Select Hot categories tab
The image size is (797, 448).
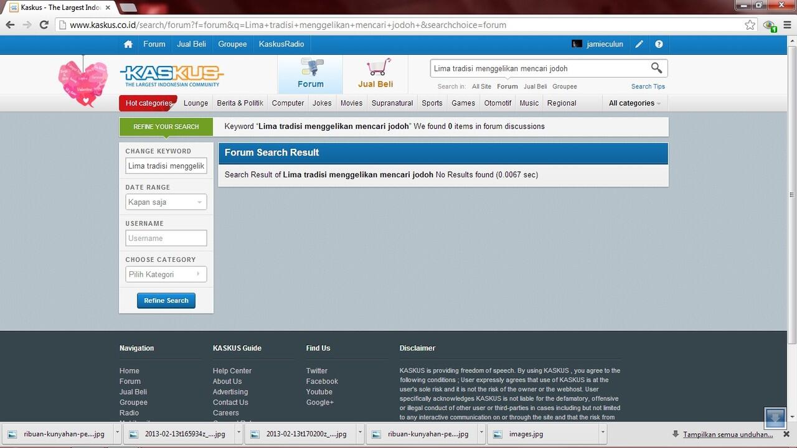tap(148, 103)
